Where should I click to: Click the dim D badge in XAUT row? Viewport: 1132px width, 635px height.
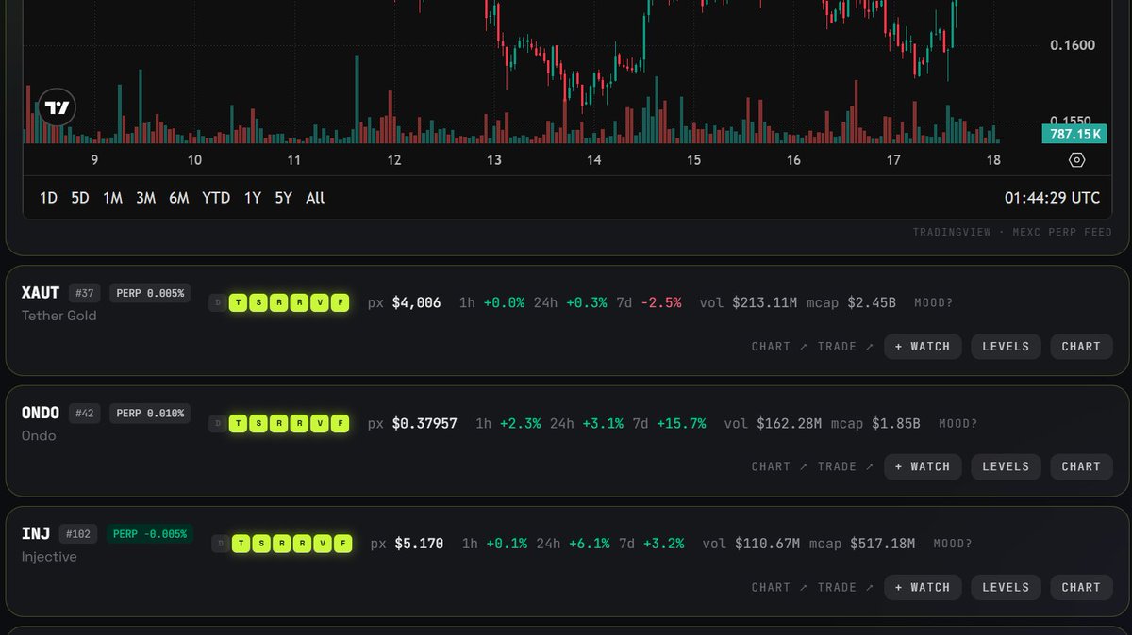[x=218, y=302]
